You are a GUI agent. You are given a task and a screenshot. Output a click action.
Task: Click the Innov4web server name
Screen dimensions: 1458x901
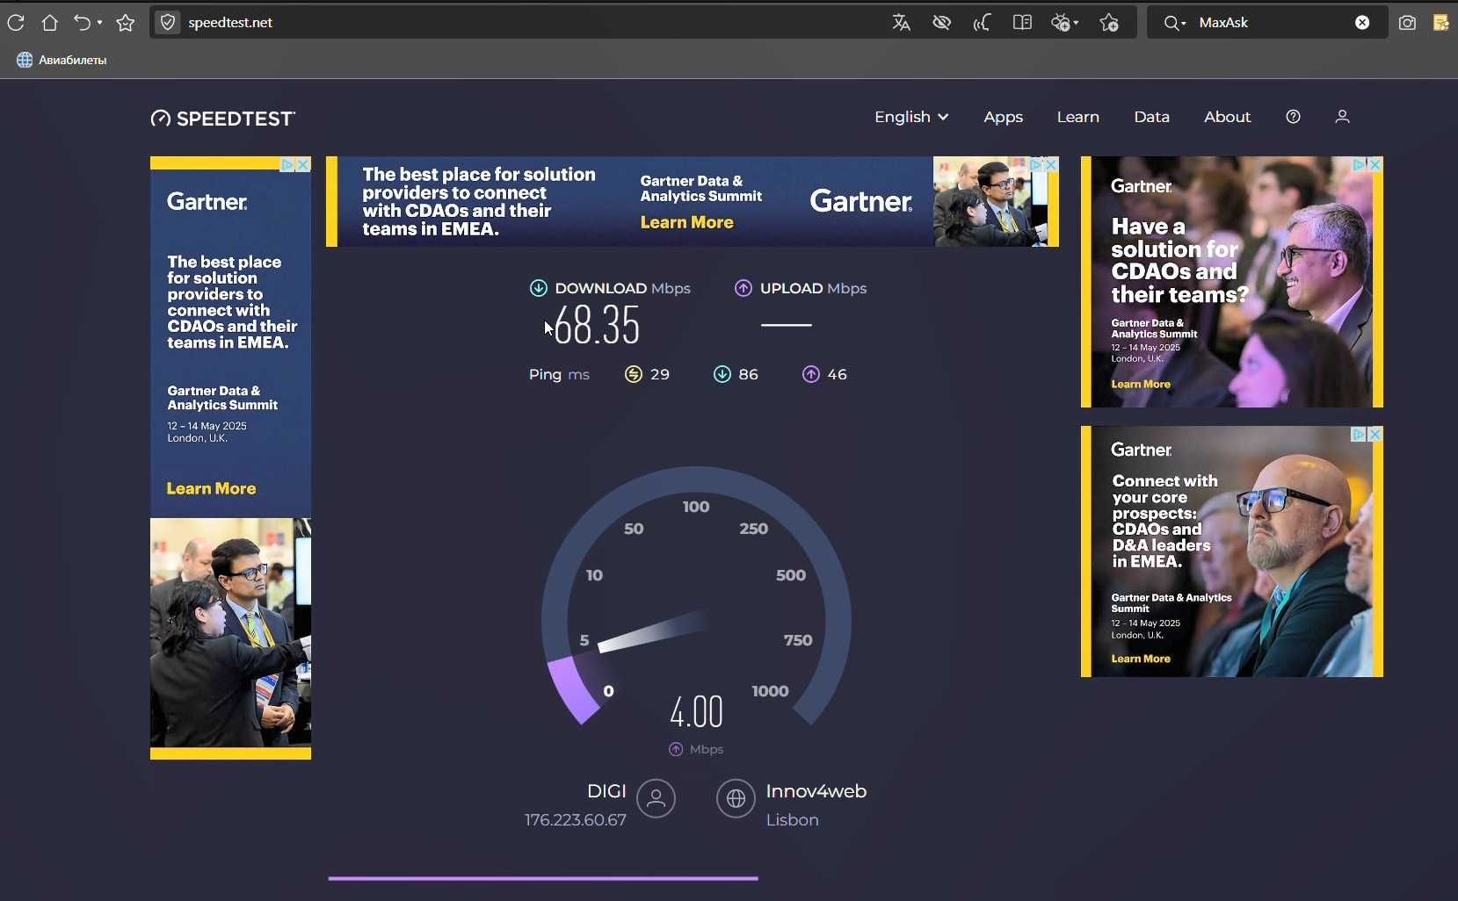pyautogui.click(x=816, y=791)
